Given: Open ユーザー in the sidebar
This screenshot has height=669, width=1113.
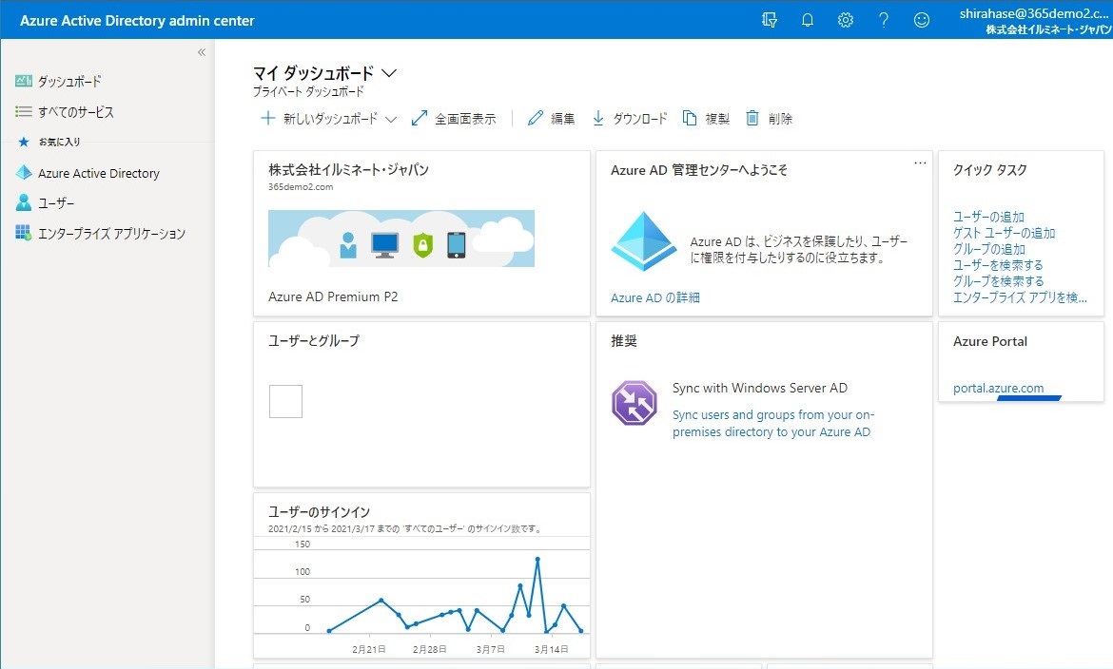Looking at the screenshot, I should pos(56,203).
